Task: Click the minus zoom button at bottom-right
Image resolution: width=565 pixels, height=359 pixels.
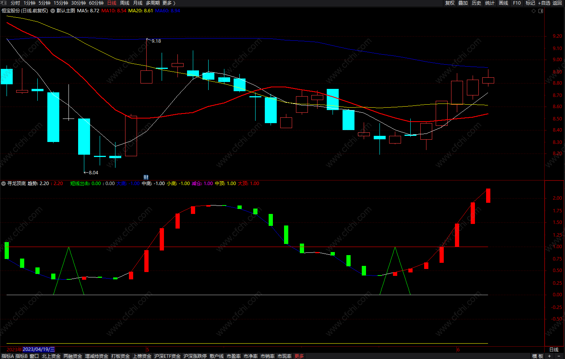Action: (x=559, y=356)
